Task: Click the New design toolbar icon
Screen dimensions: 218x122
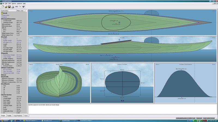Action: point(2,7)
